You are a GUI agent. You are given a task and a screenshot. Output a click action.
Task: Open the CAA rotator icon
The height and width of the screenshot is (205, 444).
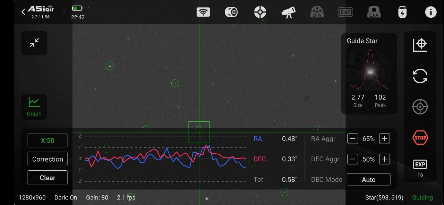click(x=374, y=12)
